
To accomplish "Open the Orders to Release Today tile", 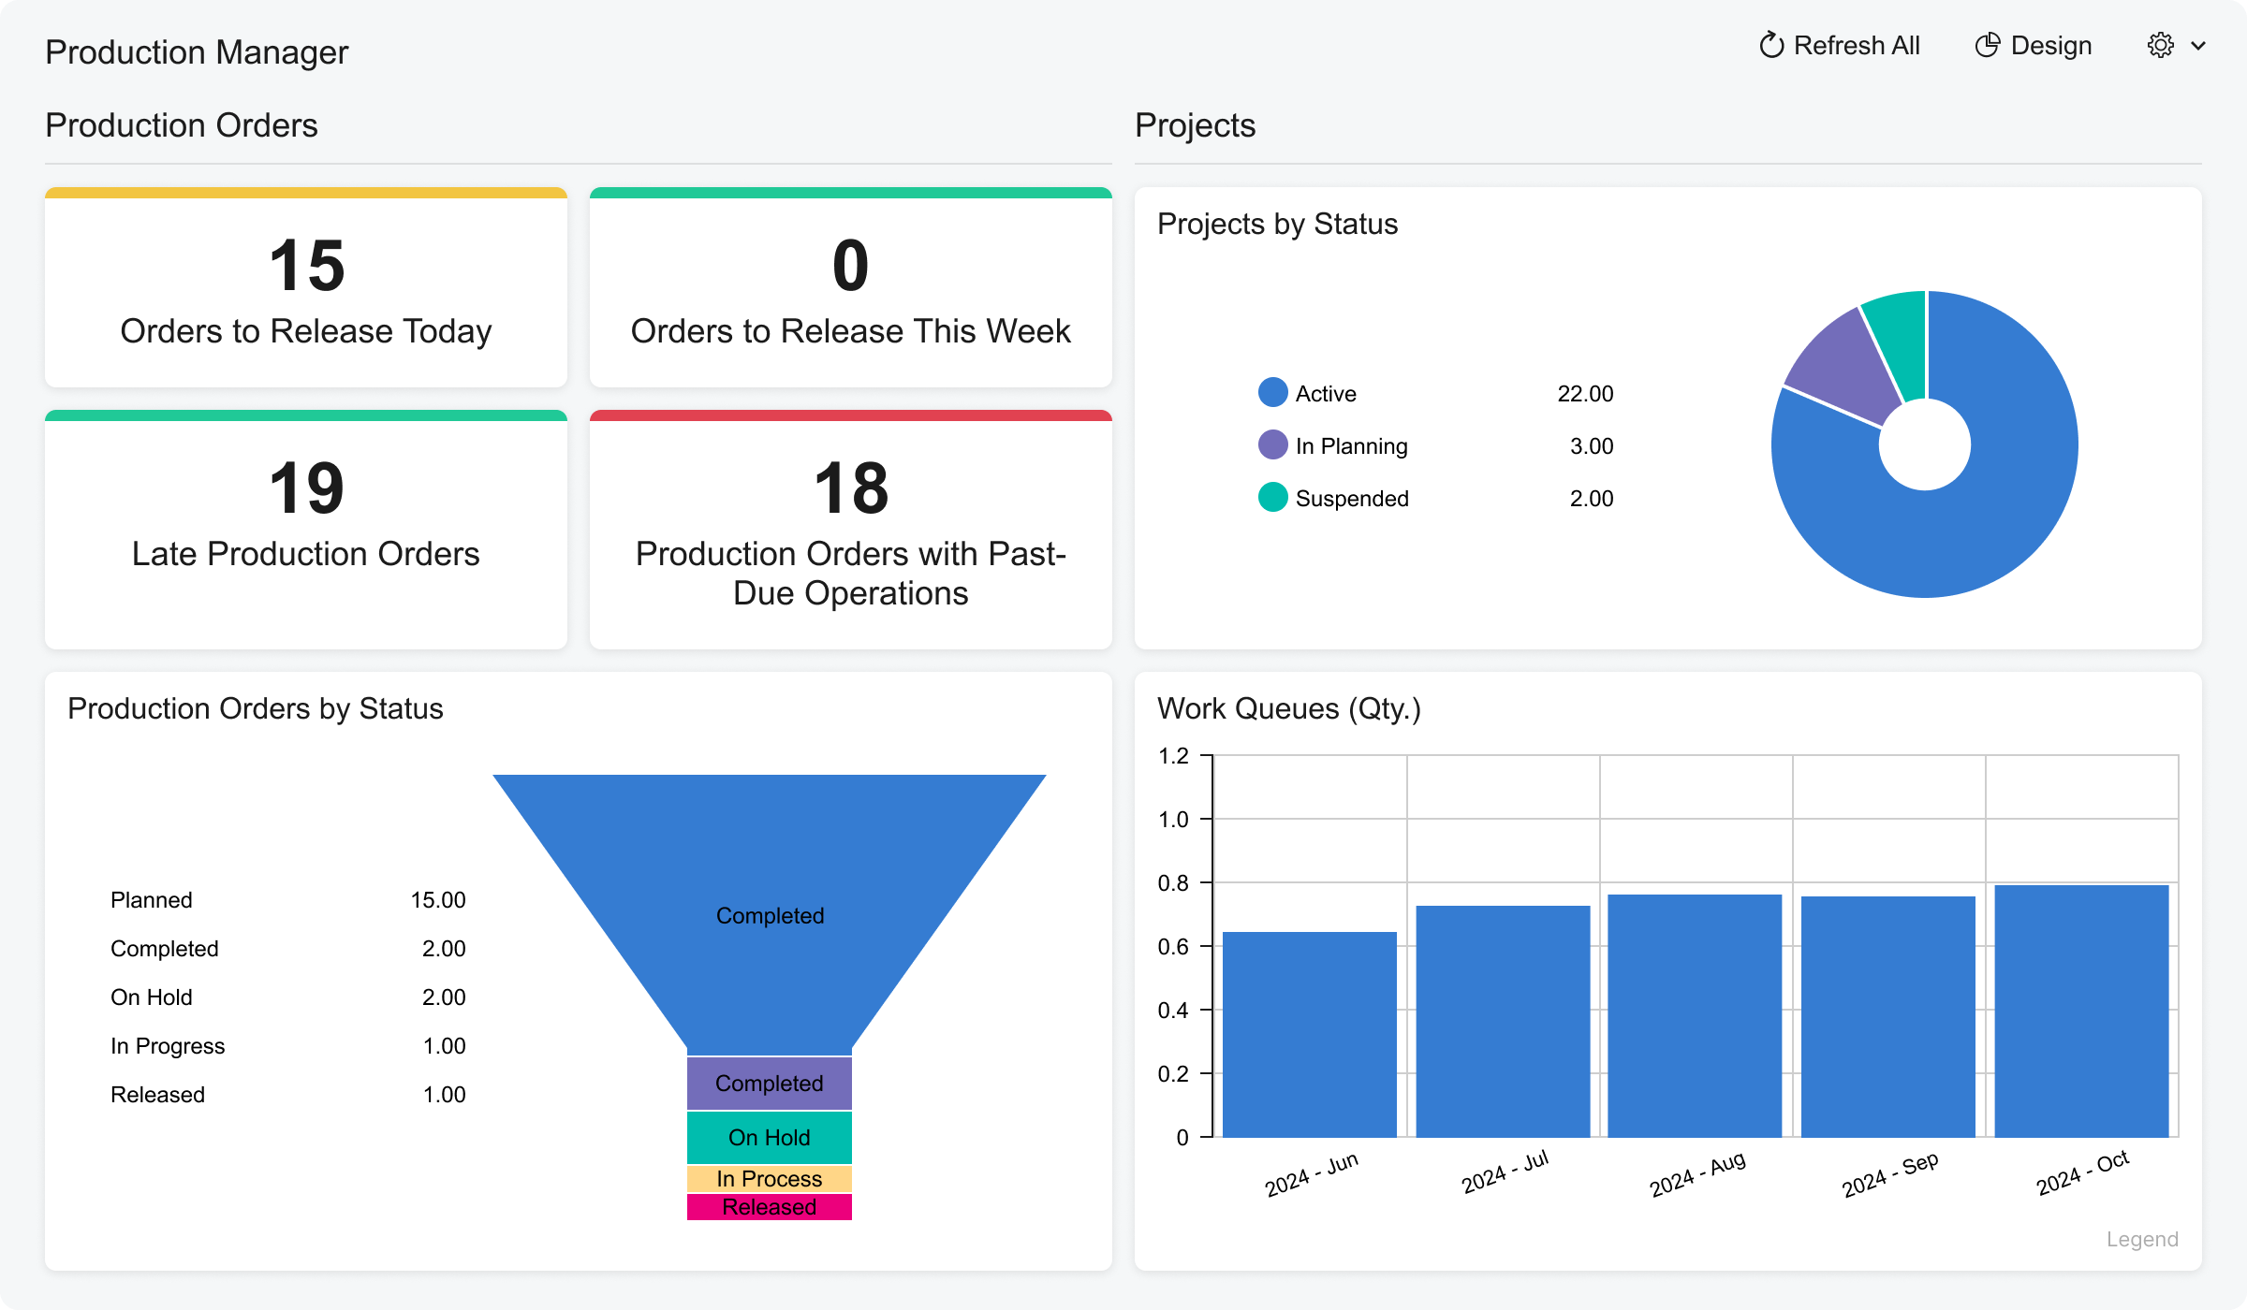I will [x=305, y=290].
